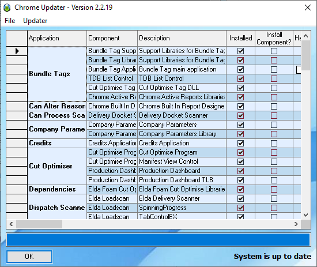The width and height of the screenshot is (317, 267).
Task: Close the Chrome Updater window
Action: (x=308, y=7)
